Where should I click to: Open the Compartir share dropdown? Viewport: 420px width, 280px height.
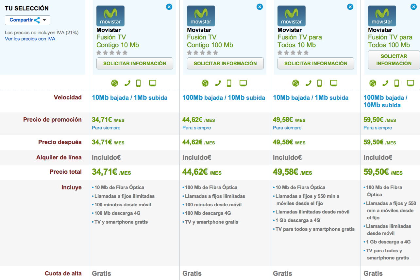tap(27, 20)
